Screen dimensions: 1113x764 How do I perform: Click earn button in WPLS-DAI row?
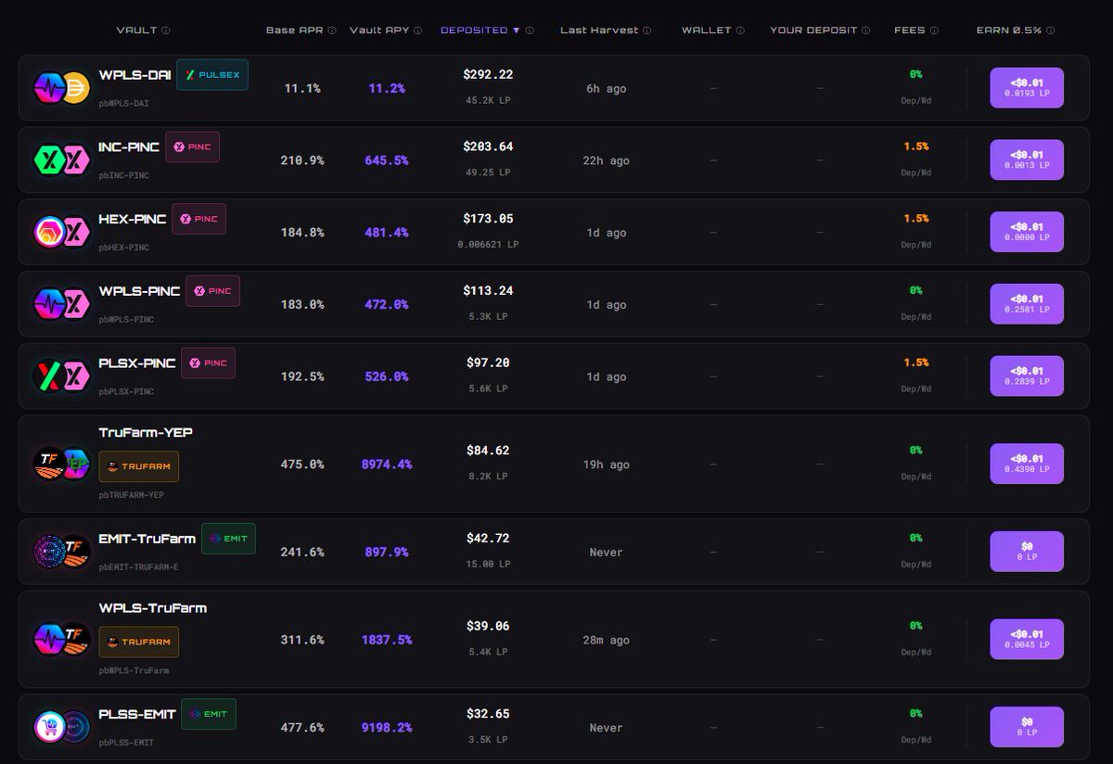click(1027, 88)
